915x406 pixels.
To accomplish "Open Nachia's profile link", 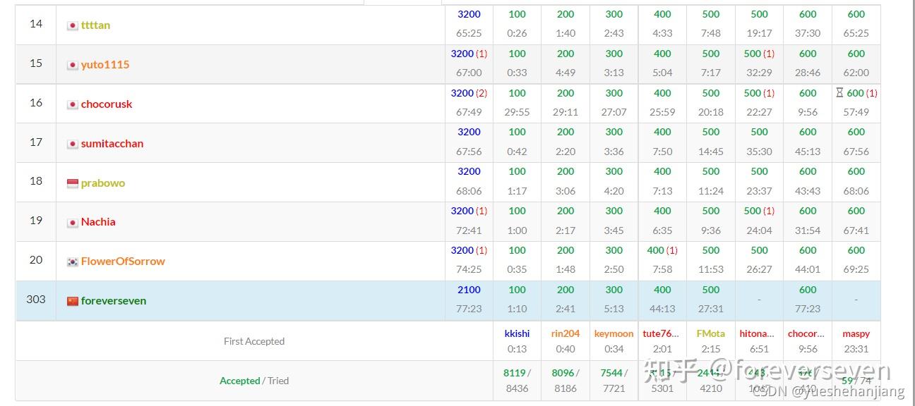I will (x=97, y=222).
